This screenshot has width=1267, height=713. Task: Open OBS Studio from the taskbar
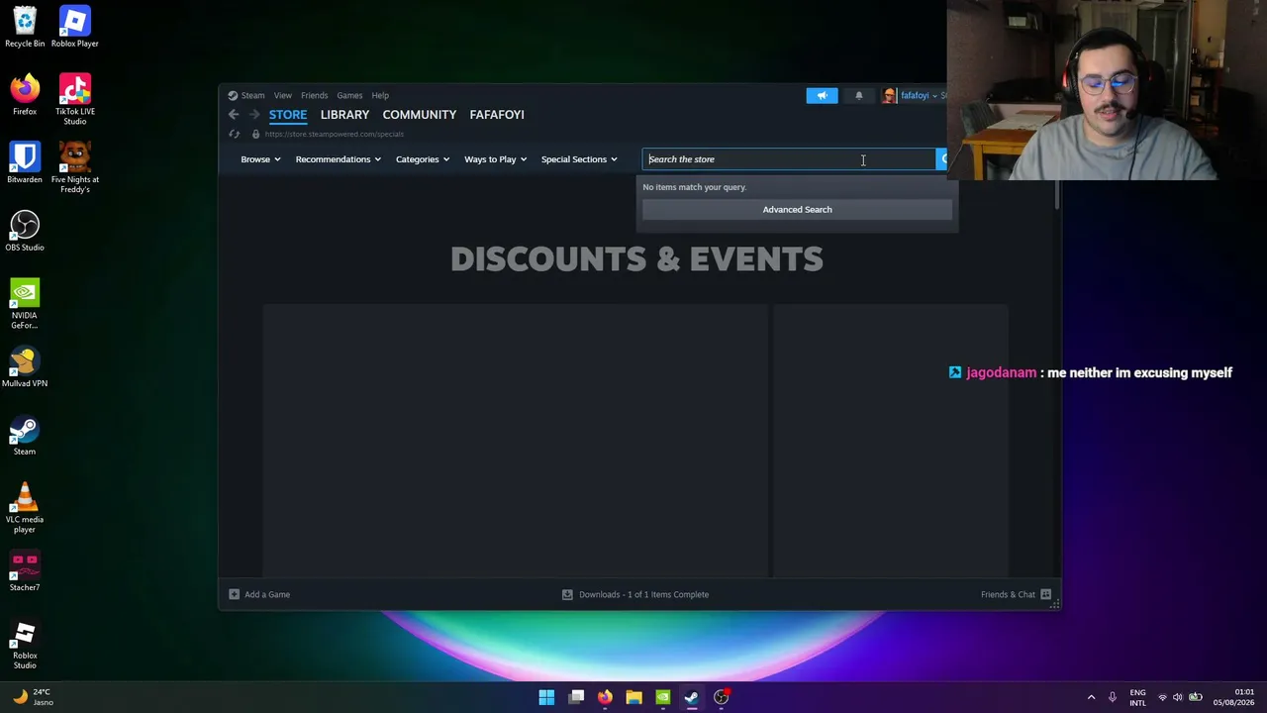click(x=722, y=697)
